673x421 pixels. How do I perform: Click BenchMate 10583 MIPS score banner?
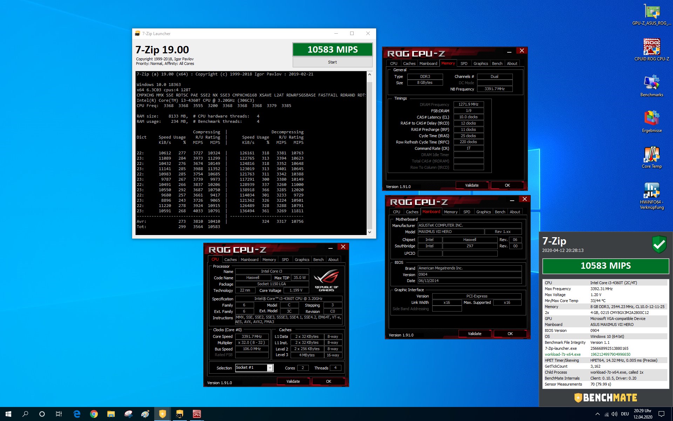click(605, 266)
